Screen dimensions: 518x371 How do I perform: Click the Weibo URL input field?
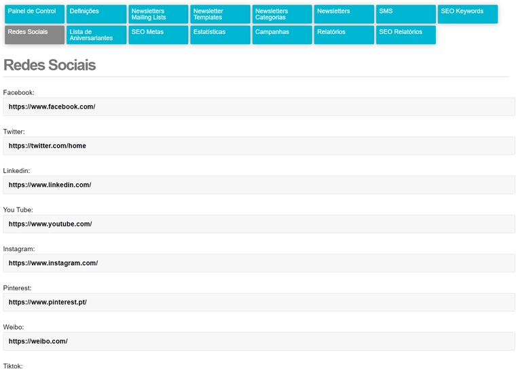coord(259,341)
